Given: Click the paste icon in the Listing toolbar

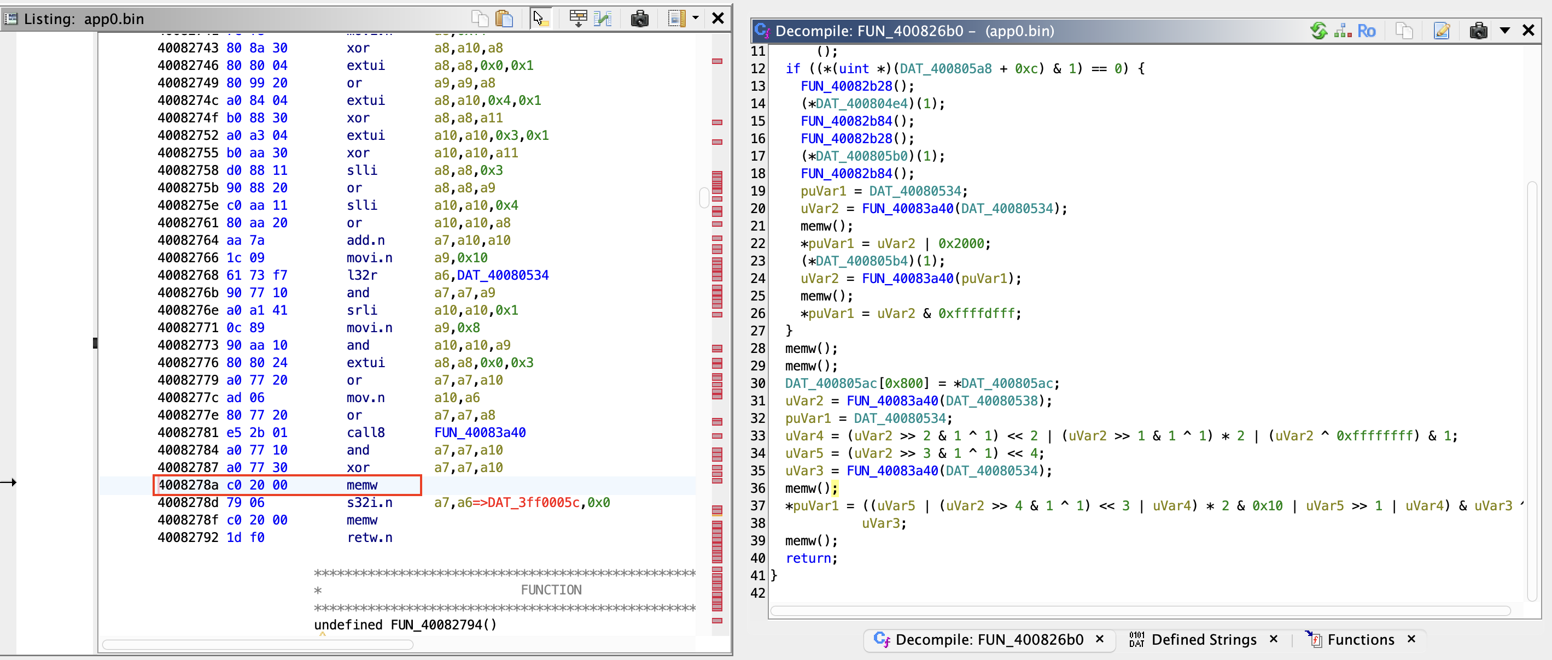Looking at the screenshot, I should (x=505, y=18).
